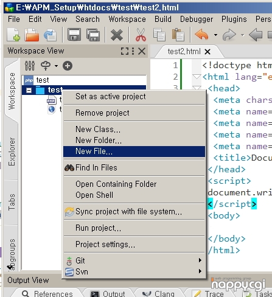Choose Open Shell in context menu
Viewport: 272px width, 297px height.
click(x=134, y=195)
